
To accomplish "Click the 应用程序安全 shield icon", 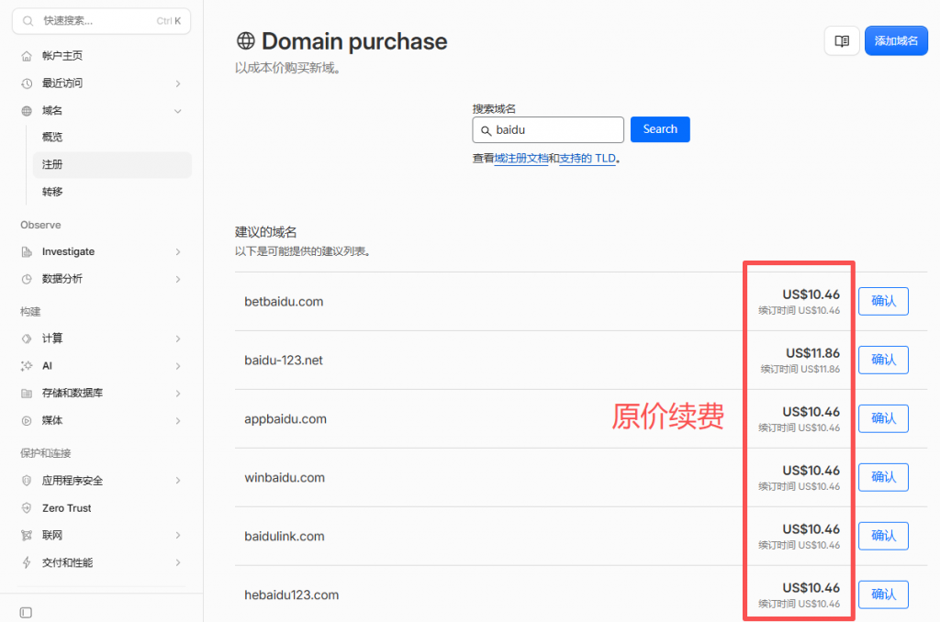I will [27, 481].
